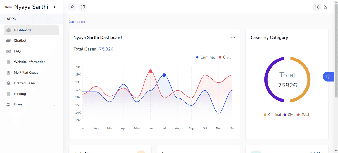Open the FAQ menu item
This screenshot has height=153, width=338.
(31, 51)
